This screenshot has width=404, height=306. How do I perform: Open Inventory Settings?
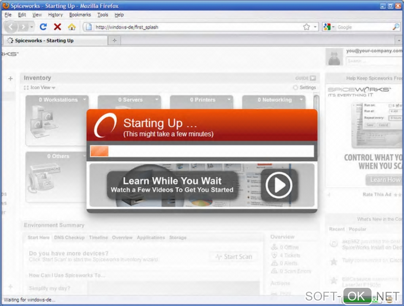305,87
